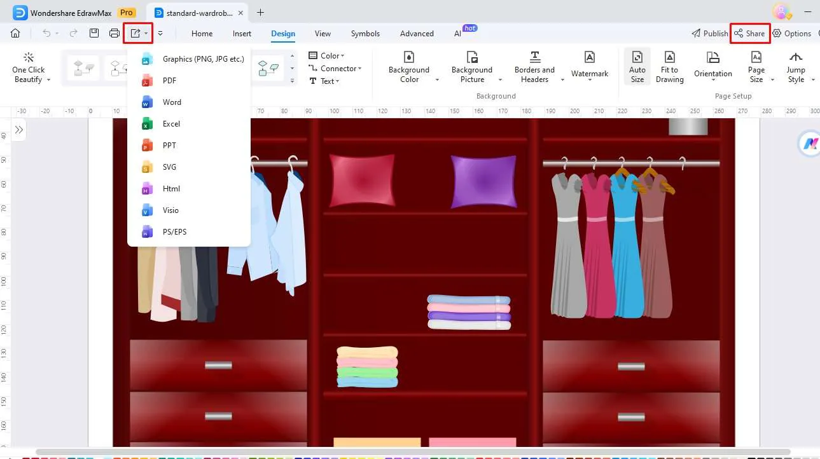Expand Background Picture dropdown arrow
This screenshot has width=820, height=459.
(500, 80)
